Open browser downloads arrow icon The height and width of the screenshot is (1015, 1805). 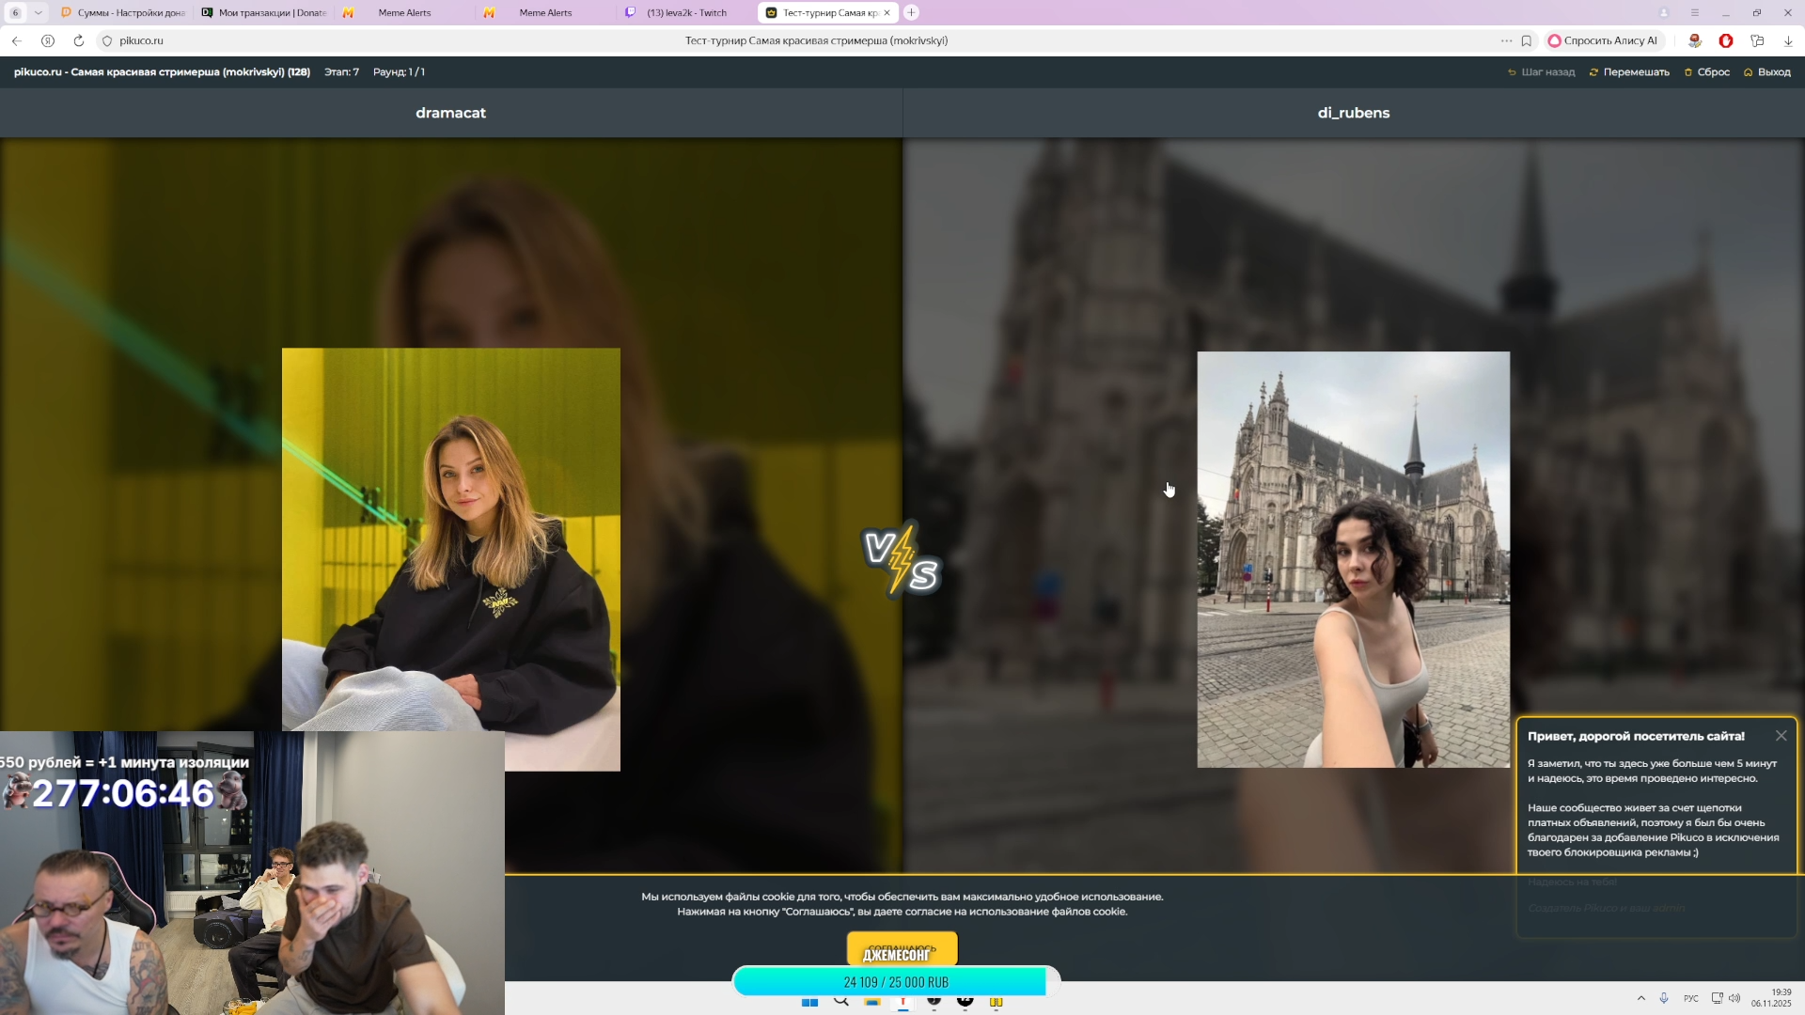click(1788, 40)
